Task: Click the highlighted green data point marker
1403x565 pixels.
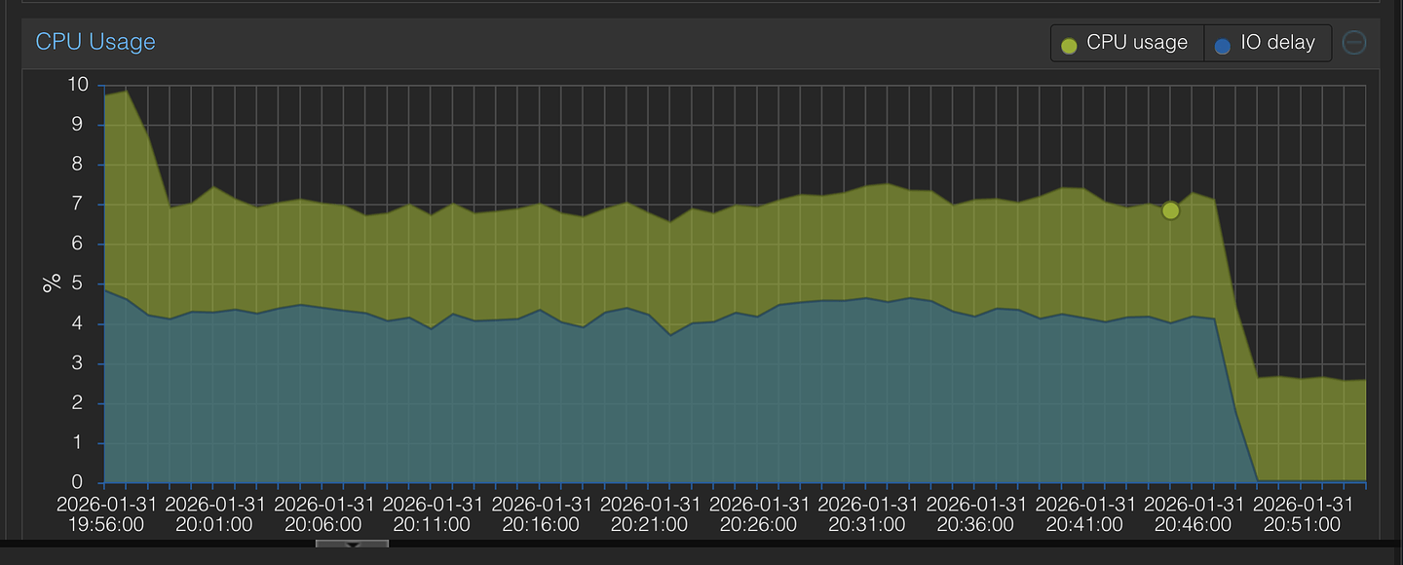Action: [1170, 210]
